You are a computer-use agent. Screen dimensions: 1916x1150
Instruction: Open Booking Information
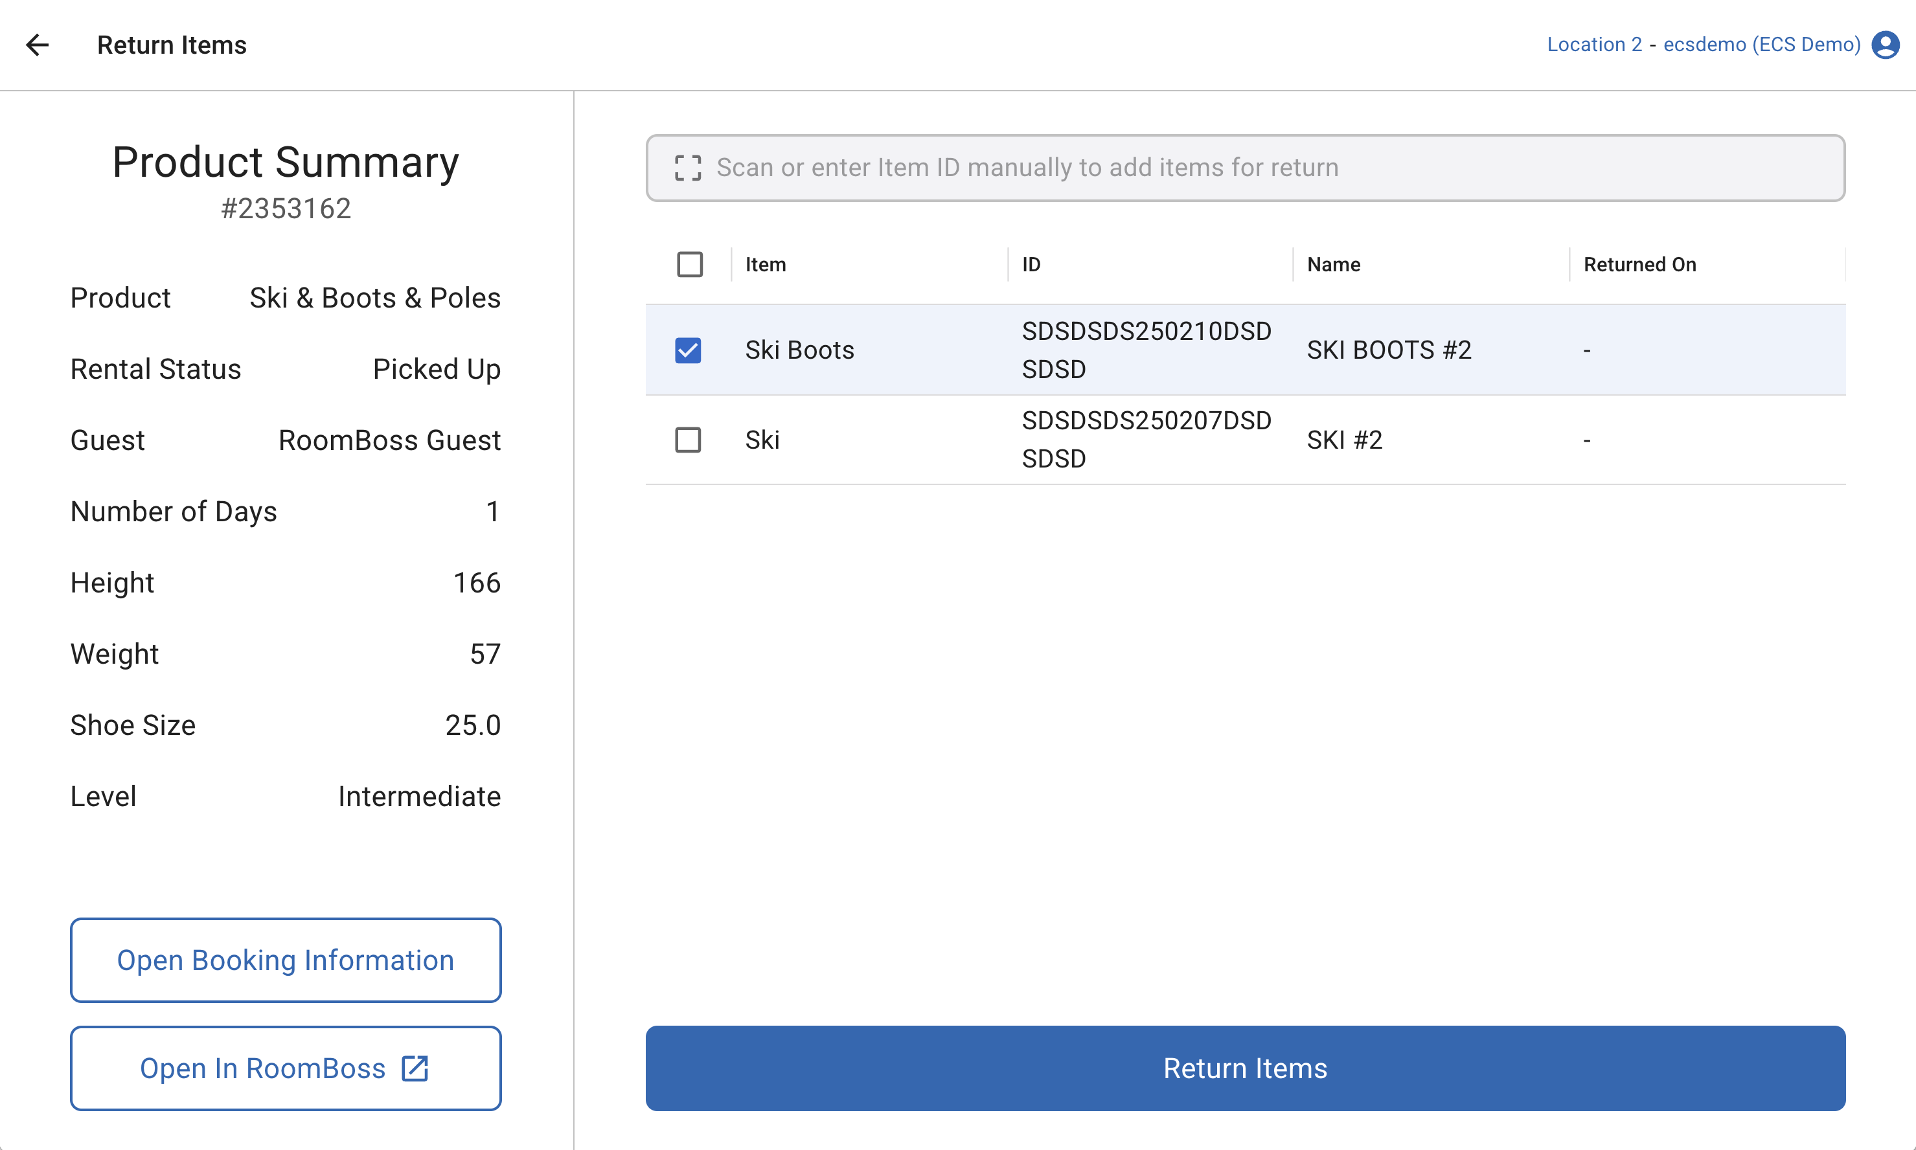(x=285, y=960)
